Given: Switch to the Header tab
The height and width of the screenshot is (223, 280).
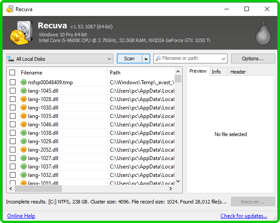Looking at the screenshot, I should 238,72.
